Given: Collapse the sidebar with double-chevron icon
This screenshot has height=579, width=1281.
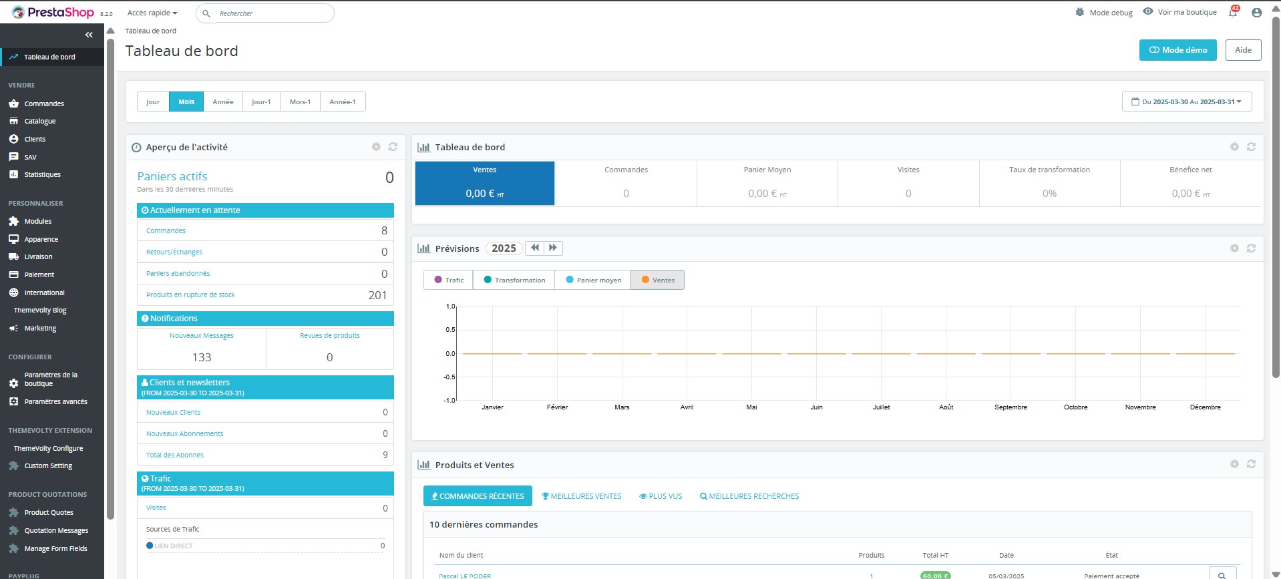Looking at the screenshot, I should [89, 35].
